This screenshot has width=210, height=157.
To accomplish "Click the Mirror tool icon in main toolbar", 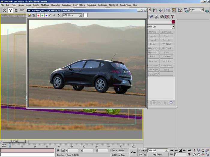I will tap(155, 10).
